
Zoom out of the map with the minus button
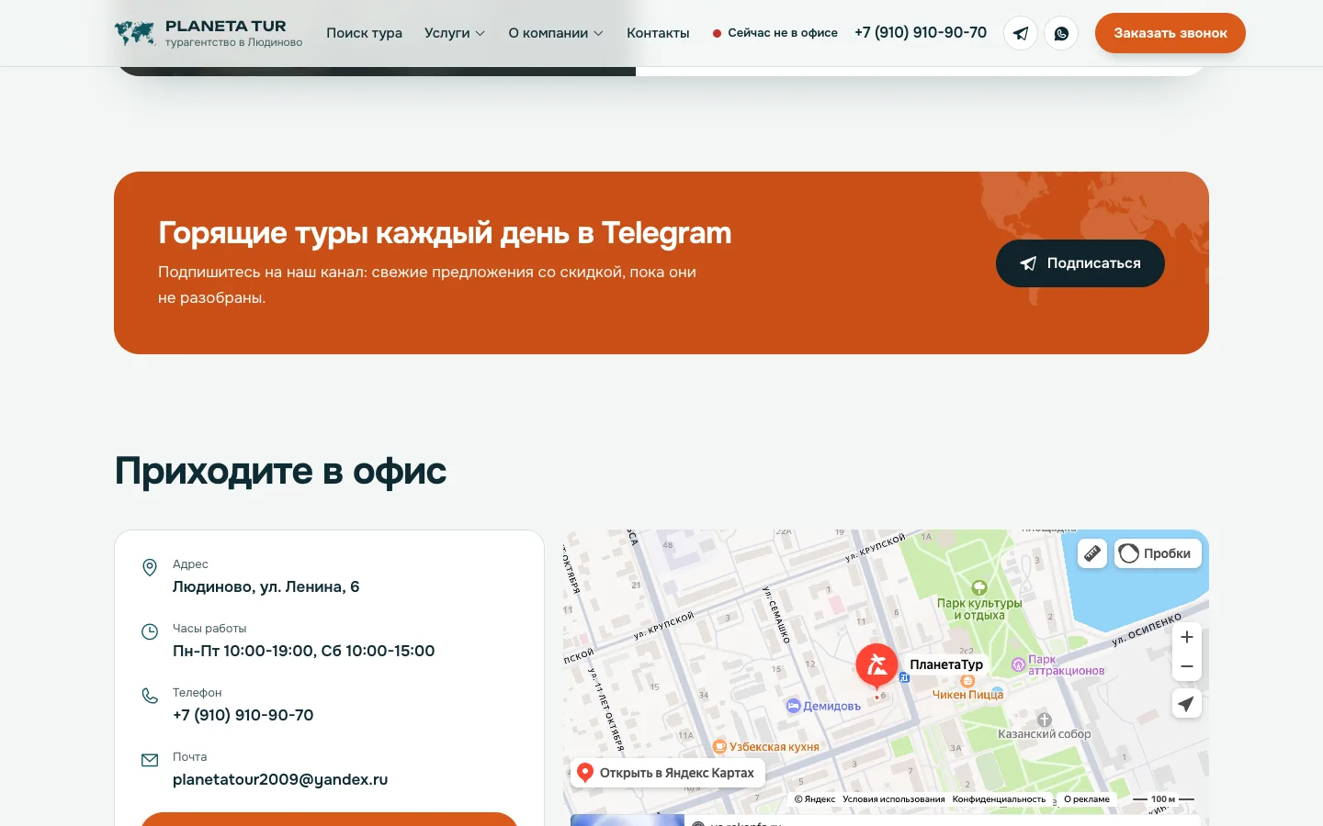[x=1187, y=666]
